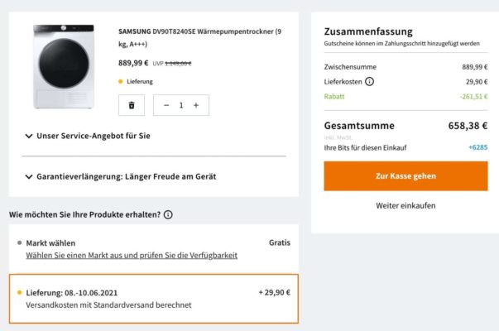Click the 'Zur Kasse gehen' button
This screenshot has width=499, height=331.
click(x=405, y=176)
